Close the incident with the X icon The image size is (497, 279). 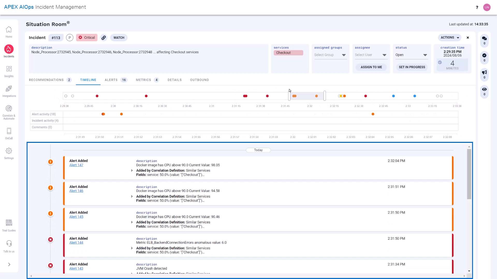click(468, 38)
